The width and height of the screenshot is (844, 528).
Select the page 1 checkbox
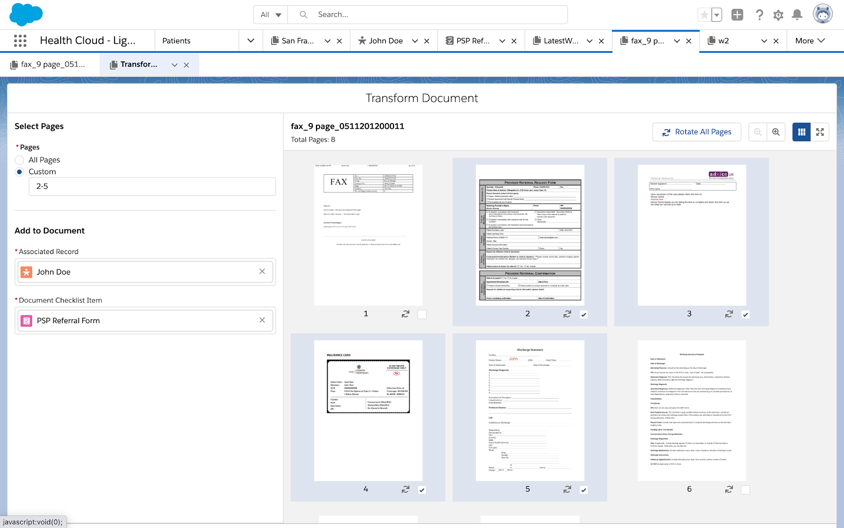422,314
